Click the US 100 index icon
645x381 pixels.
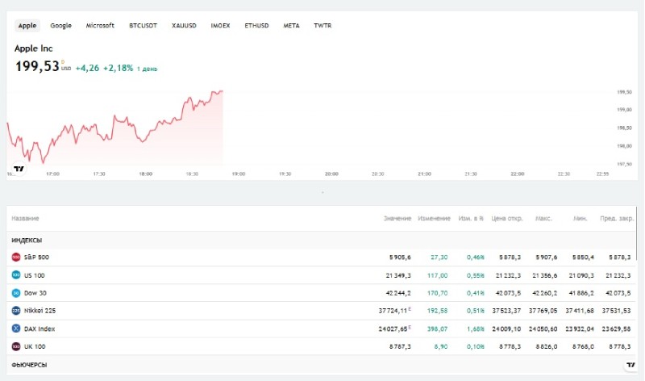pos(16,275)
